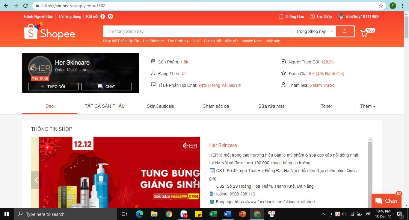Open Shopee's Instagram icon
The width and height of the screenshot is (409, 220).
point(111,16)
